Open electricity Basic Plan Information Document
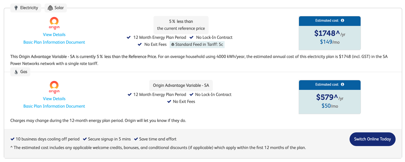405x162 pixels. [54, 42]
